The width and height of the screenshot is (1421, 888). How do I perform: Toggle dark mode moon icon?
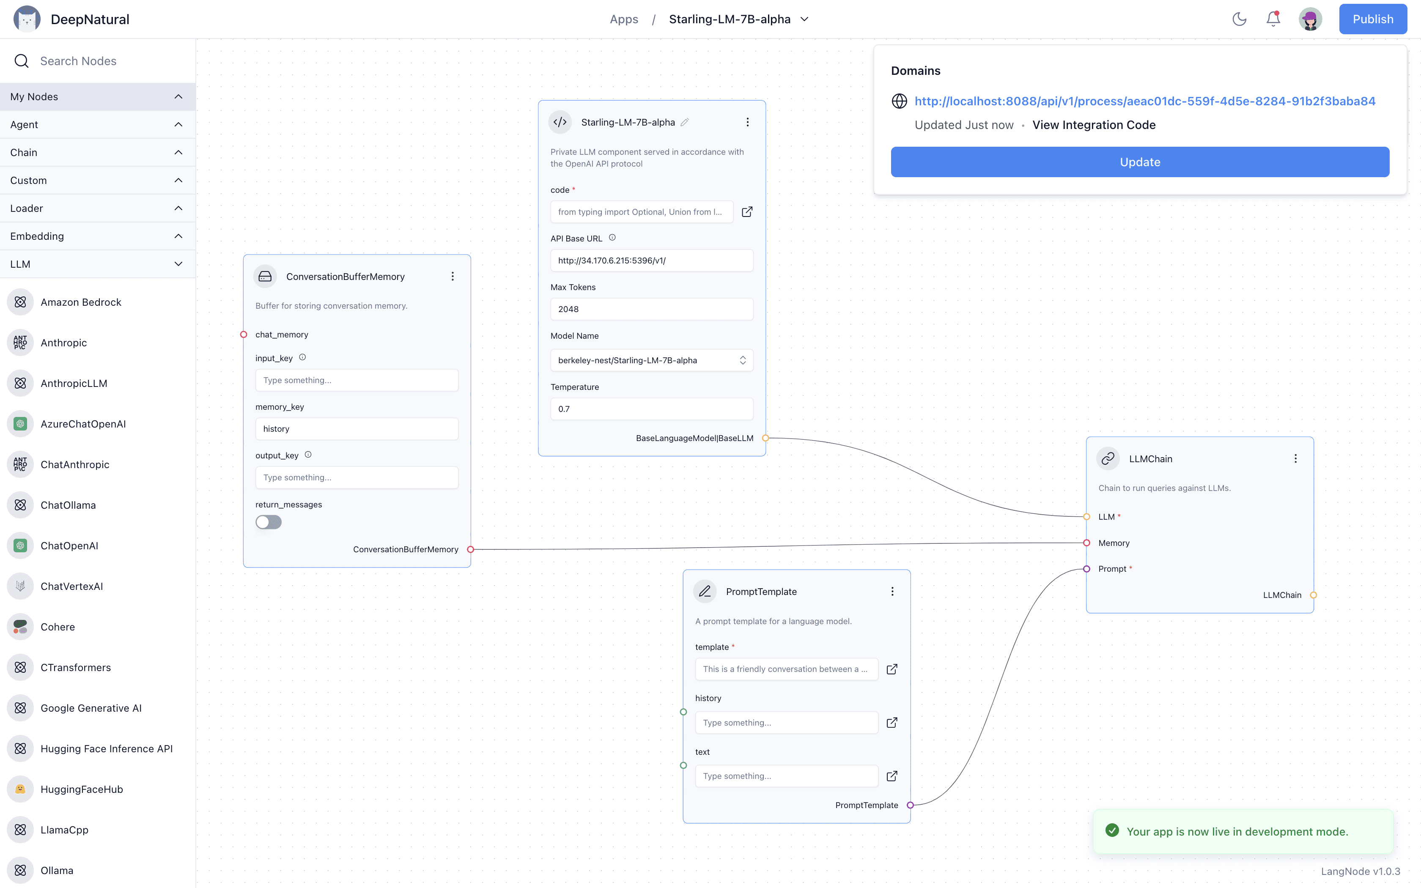[x=1239, y=19]
